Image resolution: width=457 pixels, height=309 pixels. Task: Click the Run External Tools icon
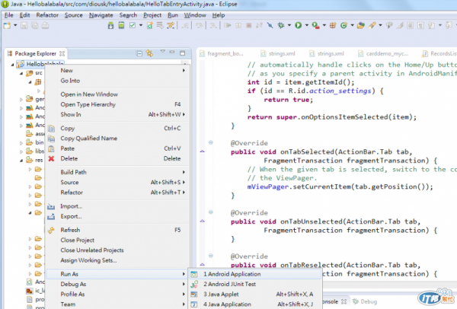(x=315, y=26)
